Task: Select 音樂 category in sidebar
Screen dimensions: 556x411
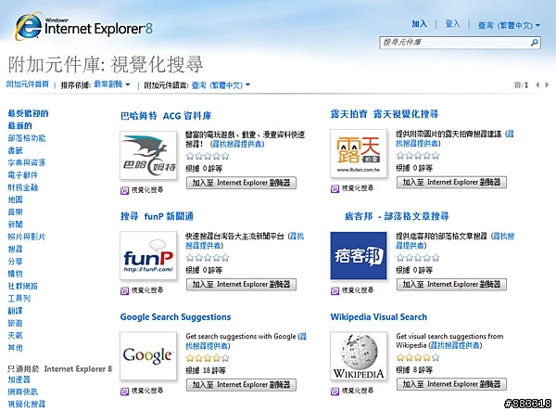Action: tap(15, 212)
